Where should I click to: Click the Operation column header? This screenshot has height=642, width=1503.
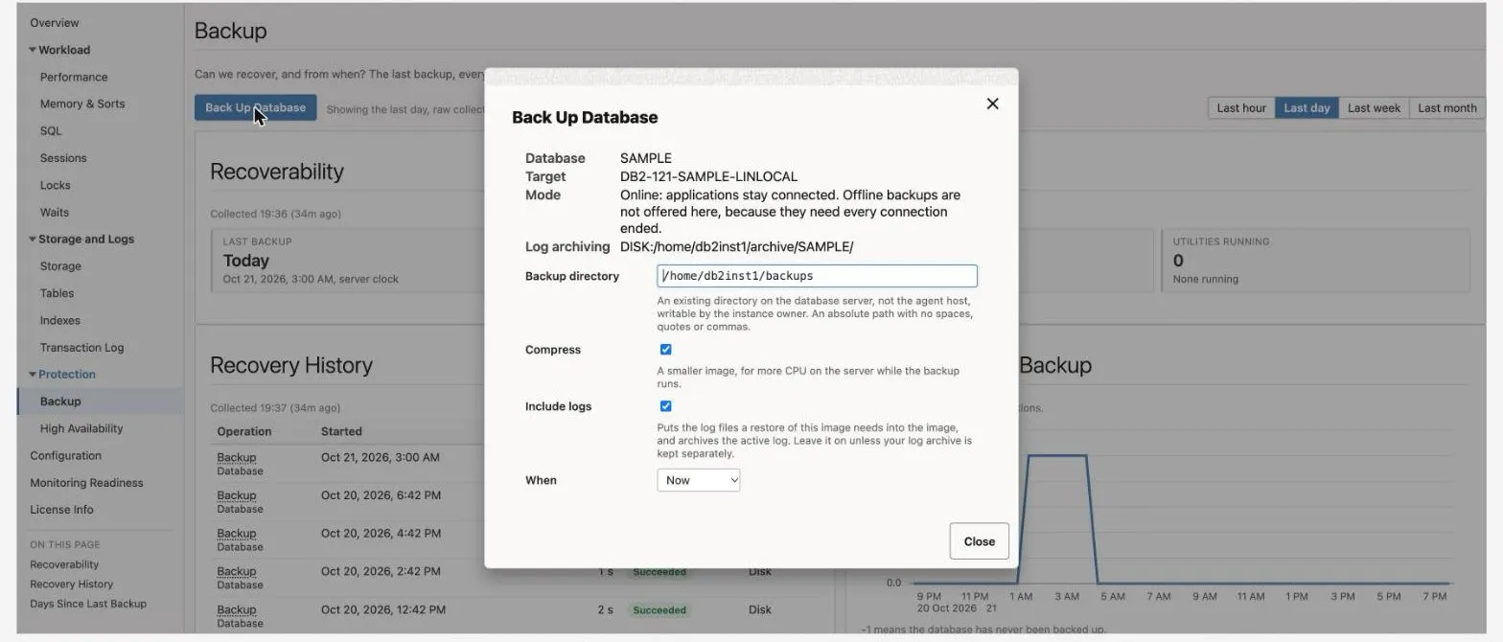pyautogui.click(x=244, y=431)
